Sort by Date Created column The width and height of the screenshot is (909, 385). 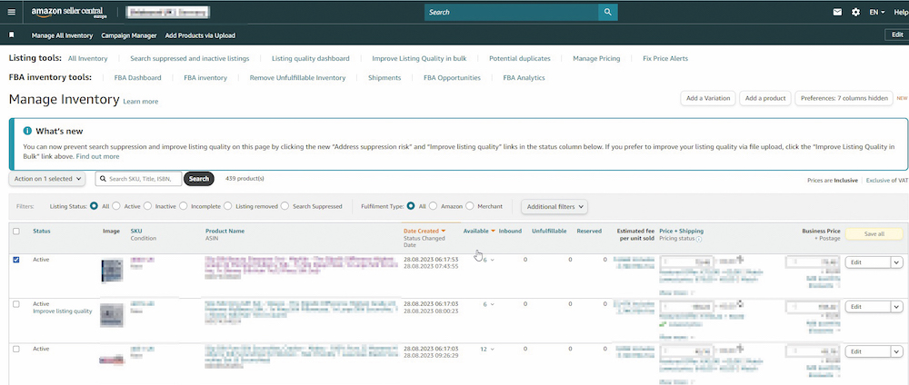[425, 231]
